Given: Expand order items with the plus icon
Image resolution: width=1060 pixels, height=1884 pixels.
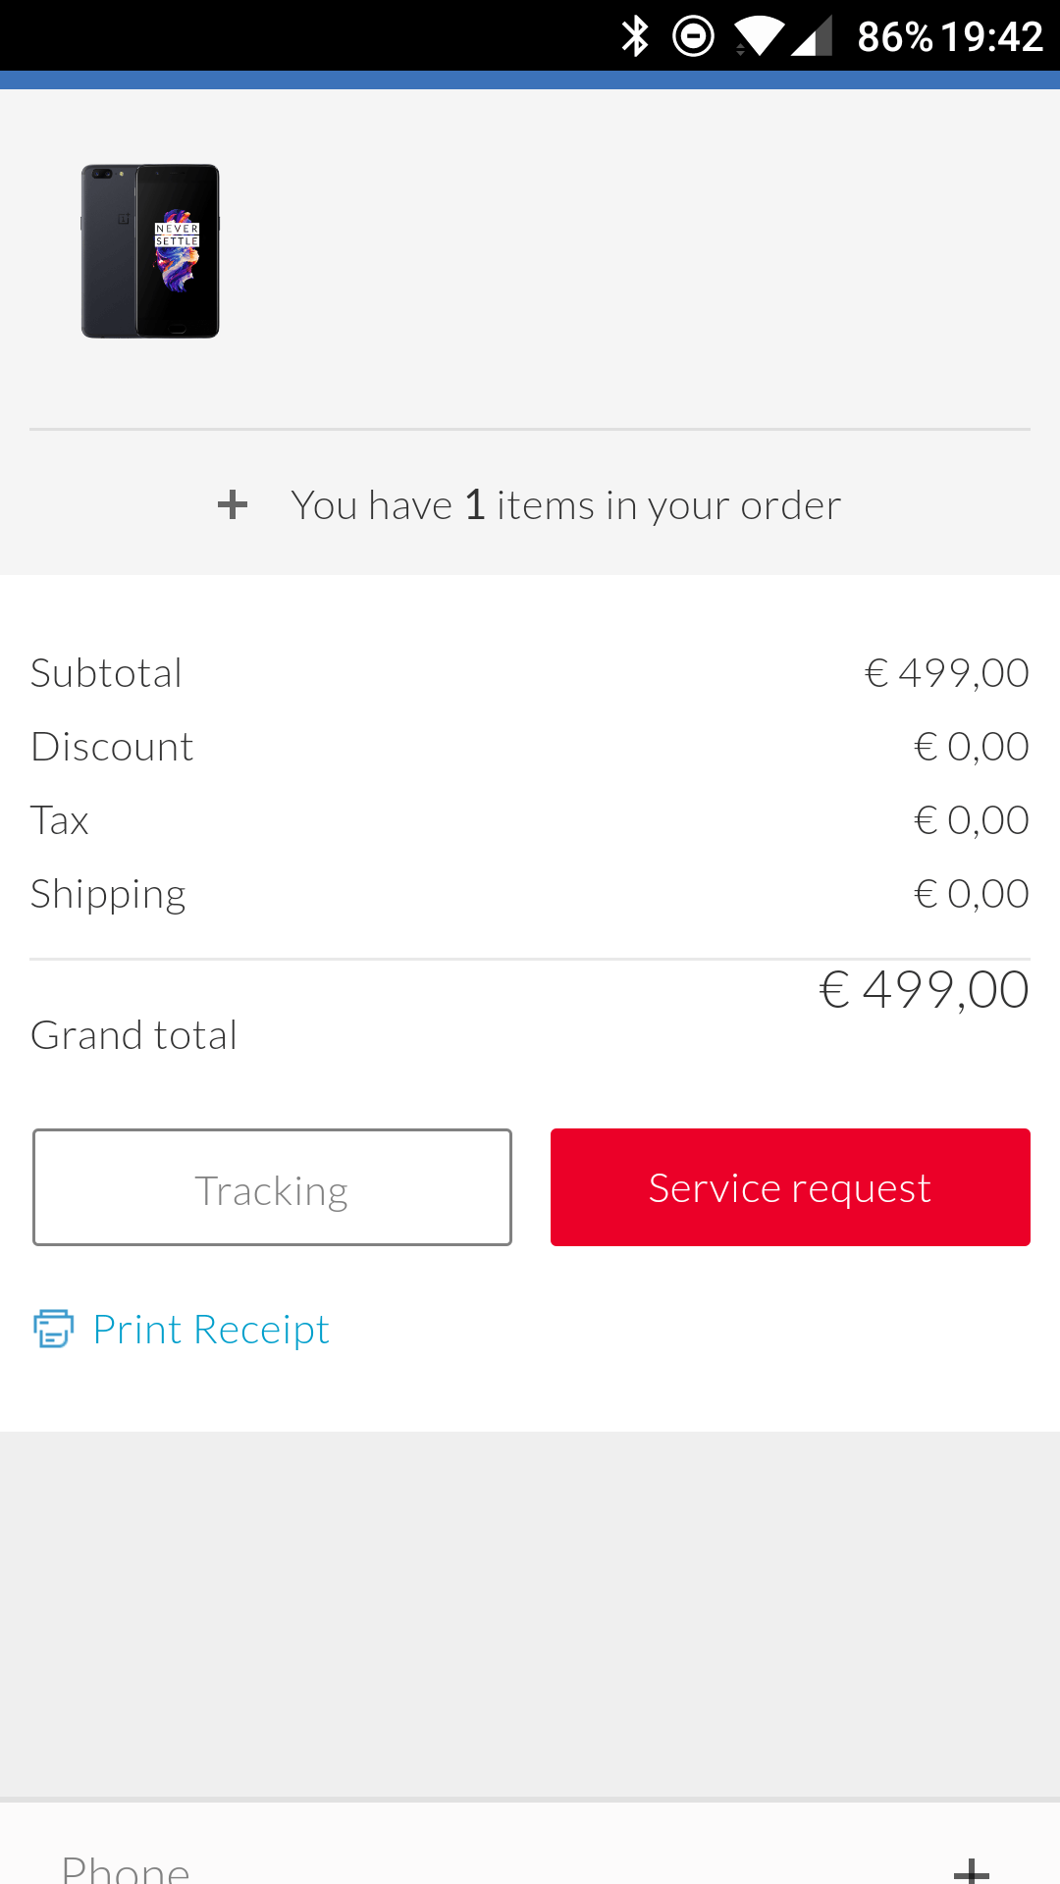Looking at the screenshot, I should pyautogui.click(x=233, y=505).
